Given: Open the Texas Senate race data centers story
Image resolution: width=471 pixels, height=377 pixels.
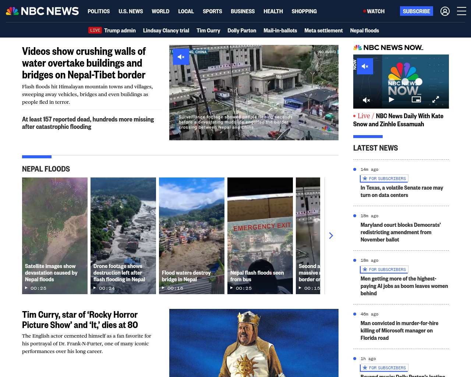Looking at the screenshot, I should point(402,191).
